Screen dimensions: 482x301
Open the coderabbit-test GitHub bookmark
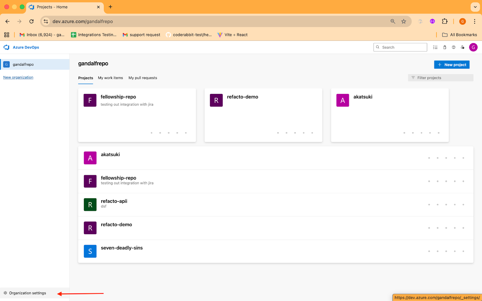coord(189,35)
